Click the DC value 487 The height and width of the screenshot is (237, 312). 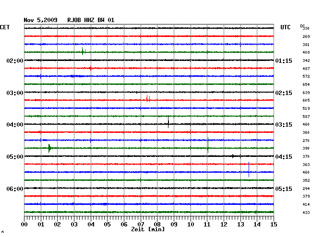(306, 69)
